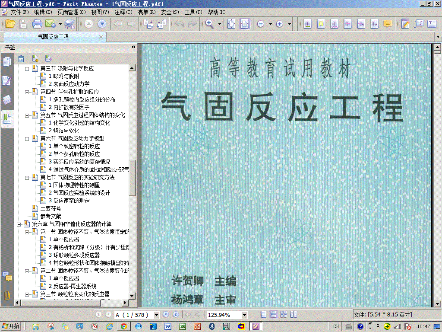Collapse 第六节 气固反应动力学模型 bookmark
Viewport: 442px width, 332px height.
27,139
